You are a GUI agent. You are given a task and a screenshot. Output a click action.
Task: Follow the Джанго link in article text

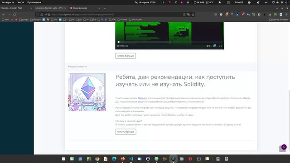142,98
